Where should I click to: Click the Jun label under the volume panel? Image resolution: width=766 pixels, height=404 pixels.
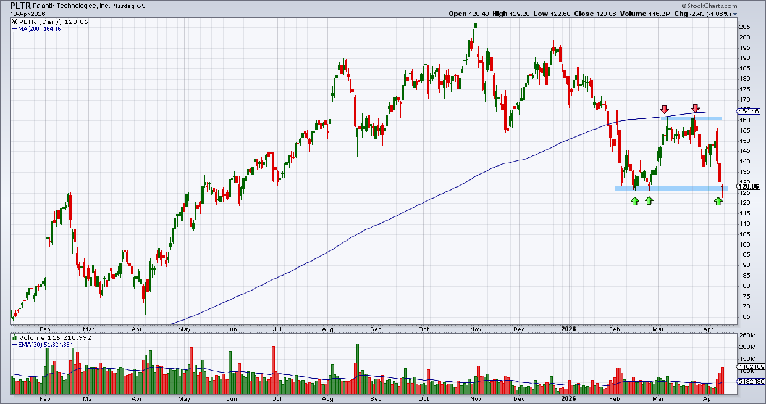click(x=231, y=400)
